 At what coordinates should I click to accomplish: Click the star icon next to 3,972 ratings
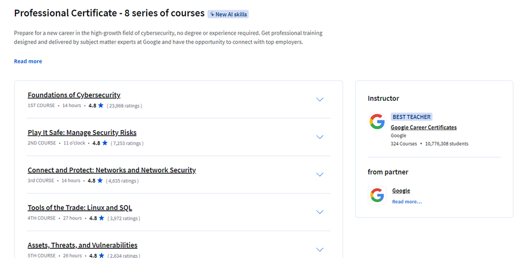(x=101, y=218)
